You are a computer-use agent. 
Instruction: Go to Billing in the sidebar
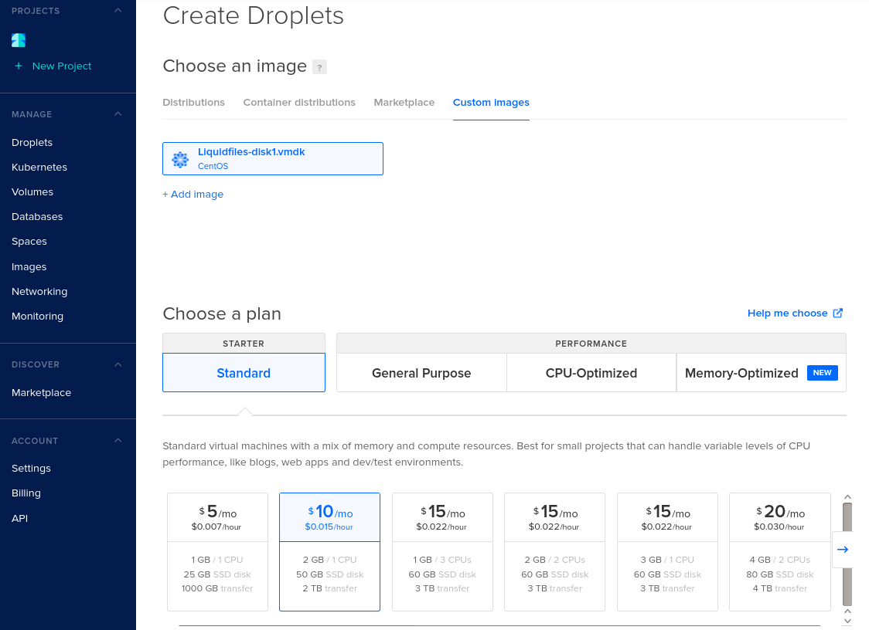click(26, 493)
